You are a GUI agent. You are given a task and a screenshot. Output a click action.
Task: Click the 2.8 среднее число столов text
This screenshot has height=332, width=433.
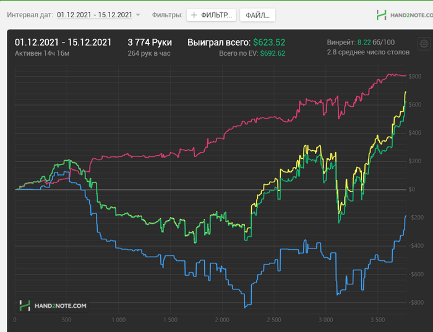(368, 52)
